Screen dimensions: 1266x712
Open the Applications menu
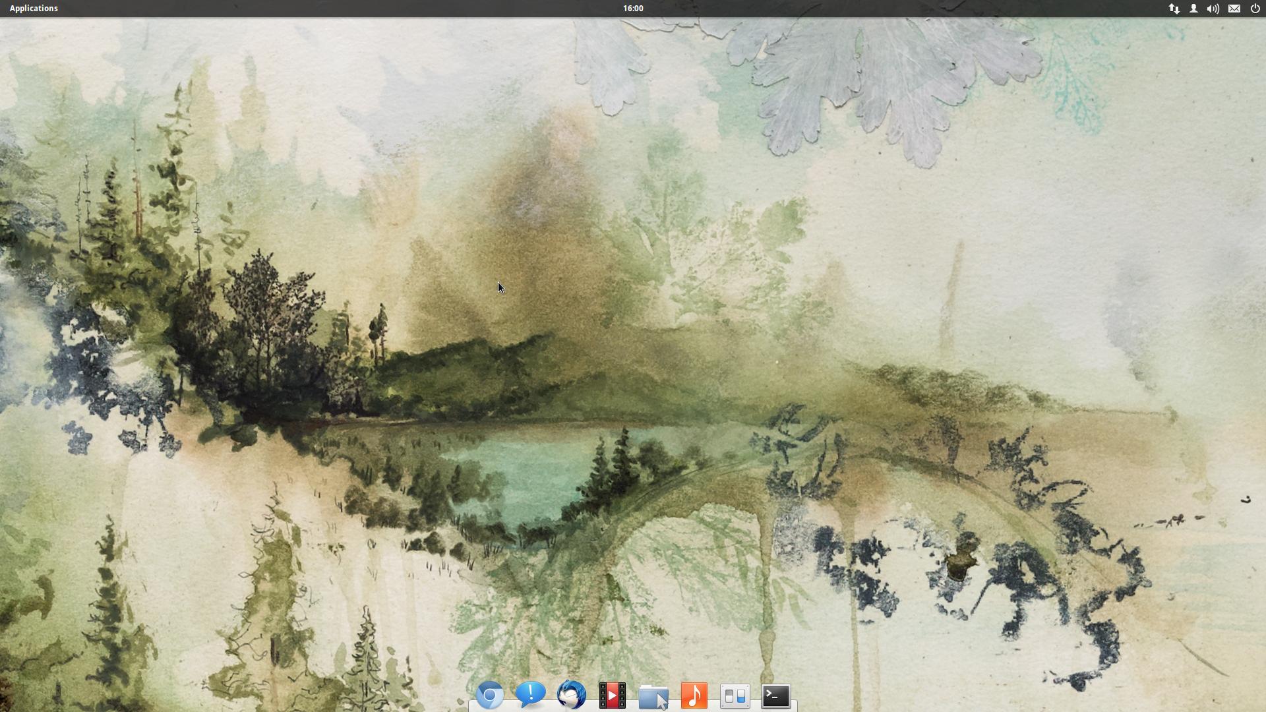tap(34, 9)
